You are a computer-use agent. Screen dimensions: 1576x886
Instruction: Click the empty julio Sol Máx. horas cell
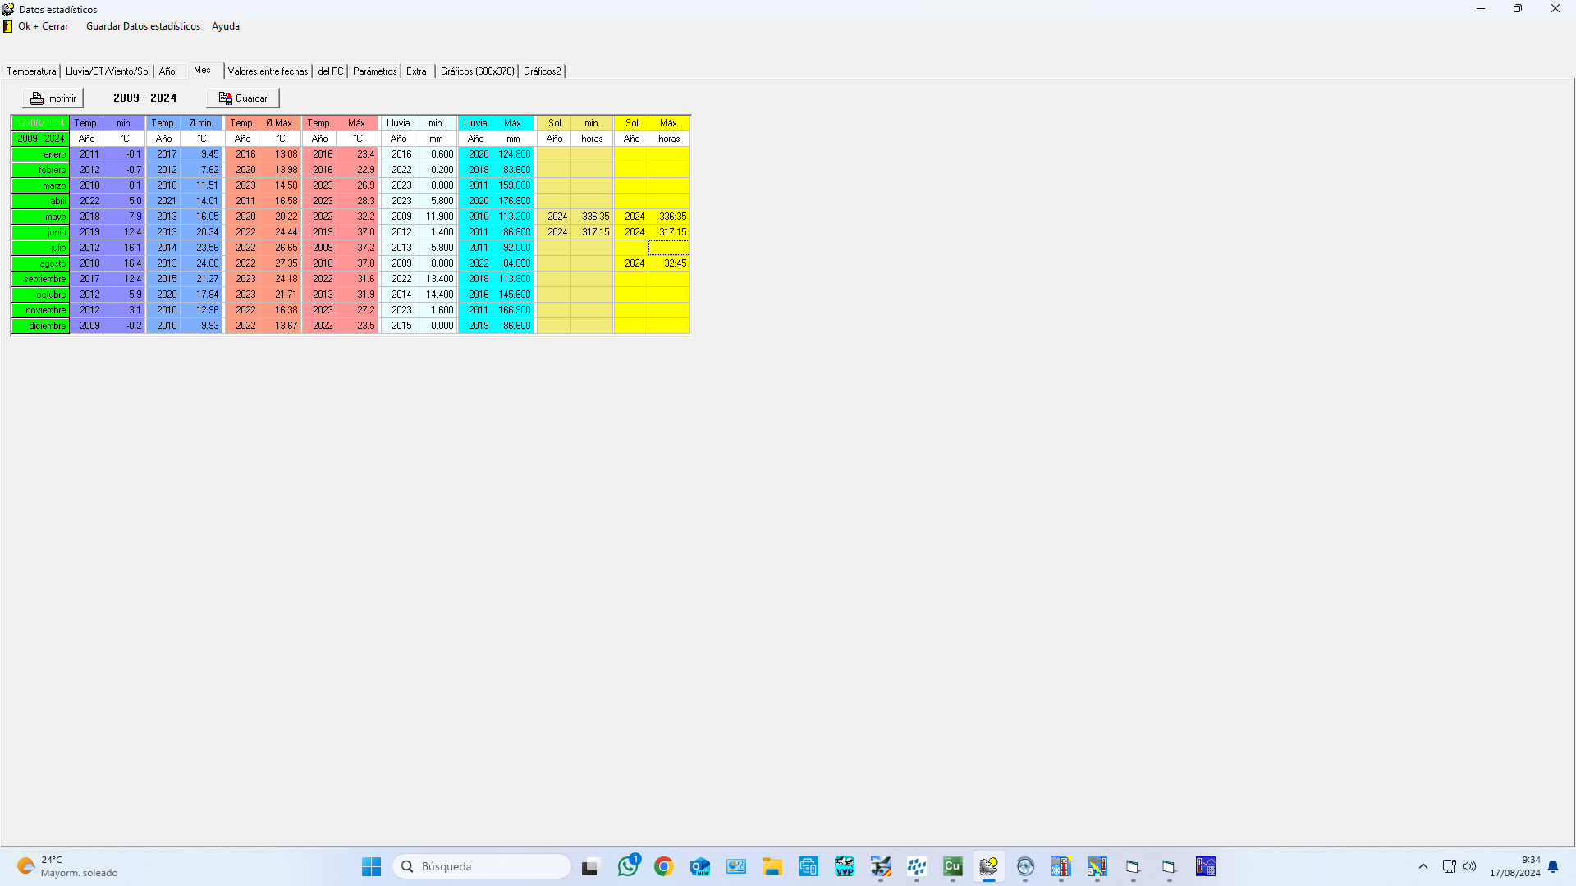669,248
